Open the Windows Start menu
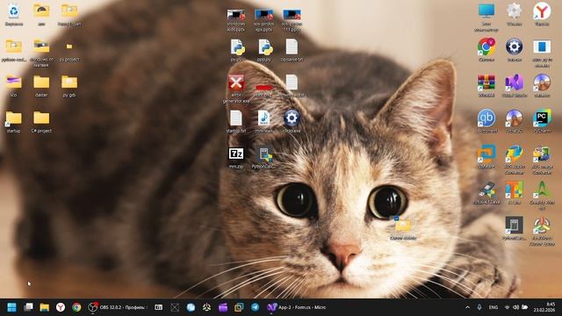The height and width of the screenshot is (316, 562). click(x=11, y=307)
